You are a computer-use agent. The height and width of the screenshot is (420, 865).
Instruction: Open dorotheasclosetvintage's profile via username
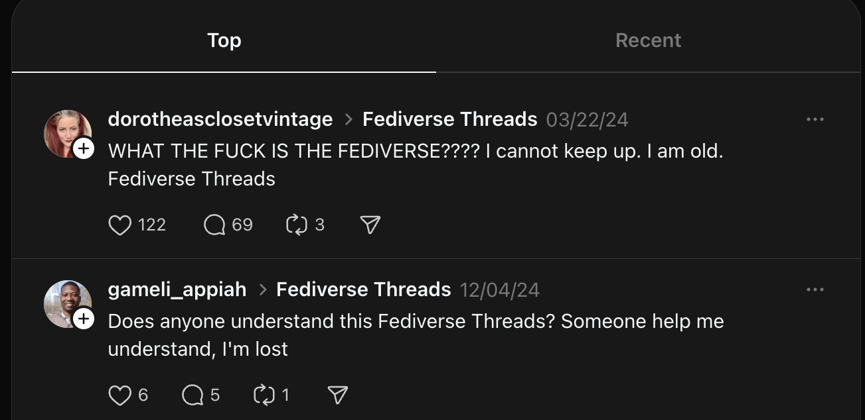pos(220,119)
